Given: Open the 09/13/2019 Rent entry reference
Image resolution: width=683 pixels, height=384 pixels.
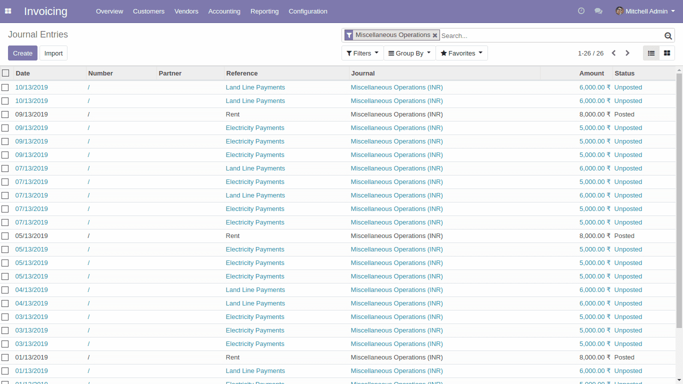Looking at the screenshot, I should (232, 114).
